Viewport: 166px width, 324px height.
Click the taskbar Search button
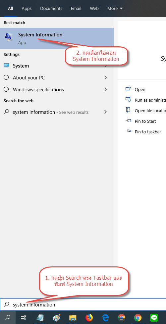(x=8, y=317)
